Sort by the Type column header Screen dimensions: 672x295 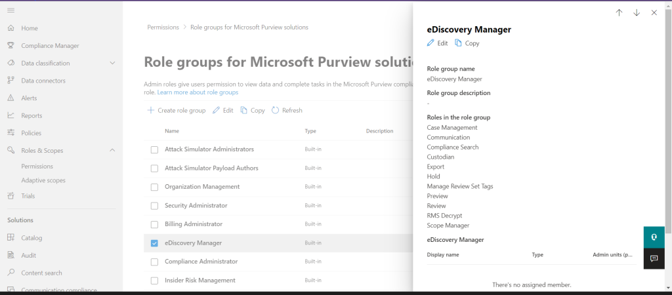310,131
